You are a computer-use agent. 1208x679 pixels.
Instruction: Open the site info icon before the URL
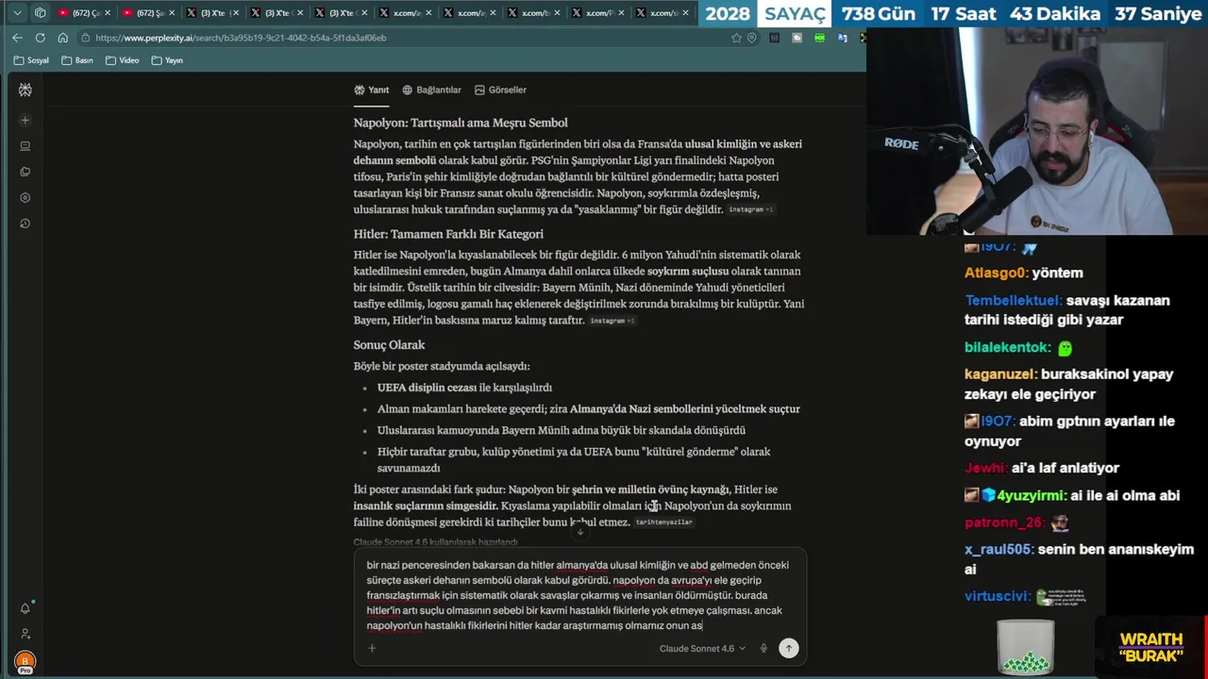(x=86, y=38)
